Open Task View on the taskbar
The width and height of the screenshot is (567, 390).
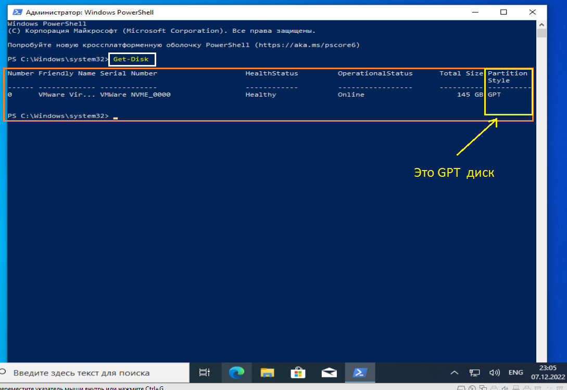coord(204,372)
